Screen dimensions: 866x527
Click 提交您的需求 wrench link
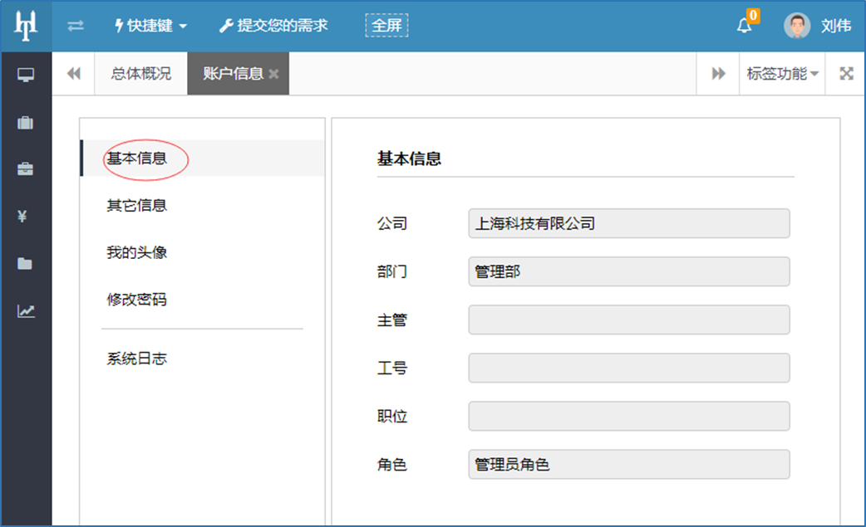point(273,26)
